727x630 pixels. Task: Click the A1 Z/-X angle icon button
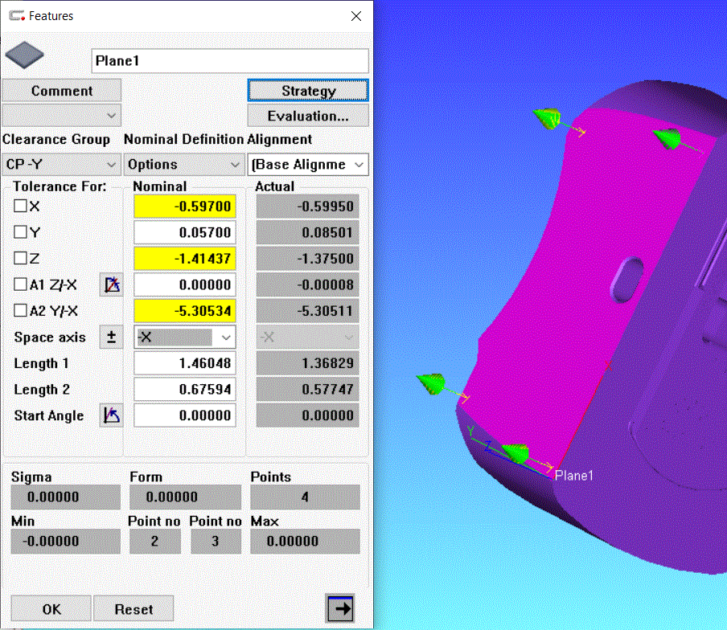coord(111,284)
